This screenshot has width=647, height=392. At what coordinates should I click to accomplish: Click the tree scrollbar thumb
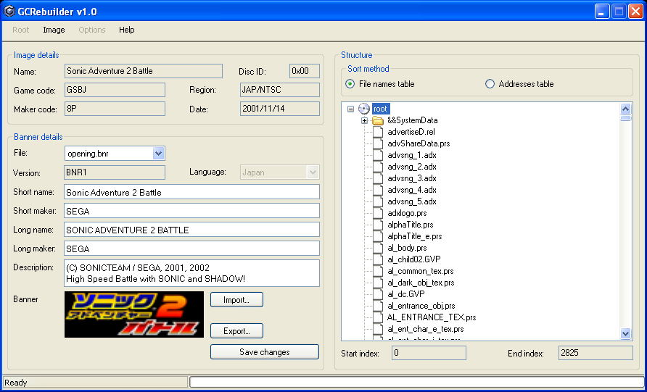click(625, 118)
